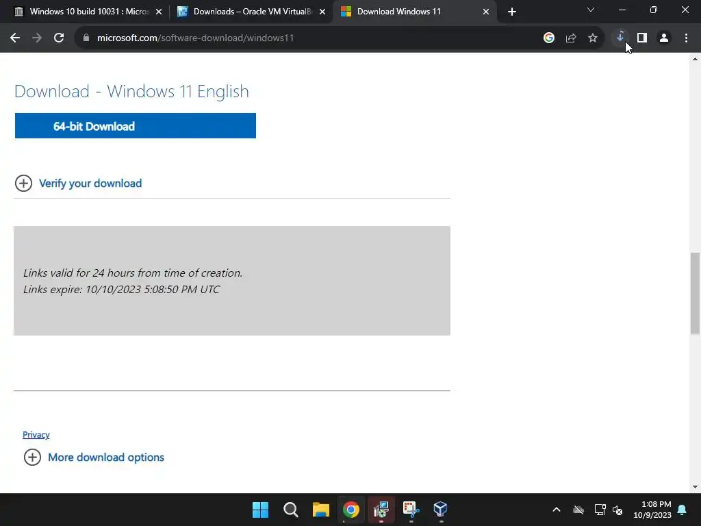Close the Oracle VM VirtualBox tab
This screenshot has width=701, height=526.
pyautogui.click(x=322, y=12)
